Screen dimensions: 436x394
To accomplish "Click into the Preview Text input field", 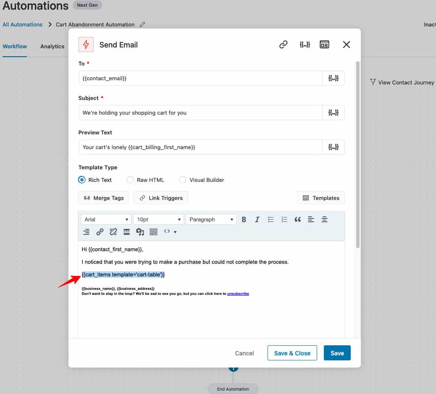I will [x=200, y=147].
